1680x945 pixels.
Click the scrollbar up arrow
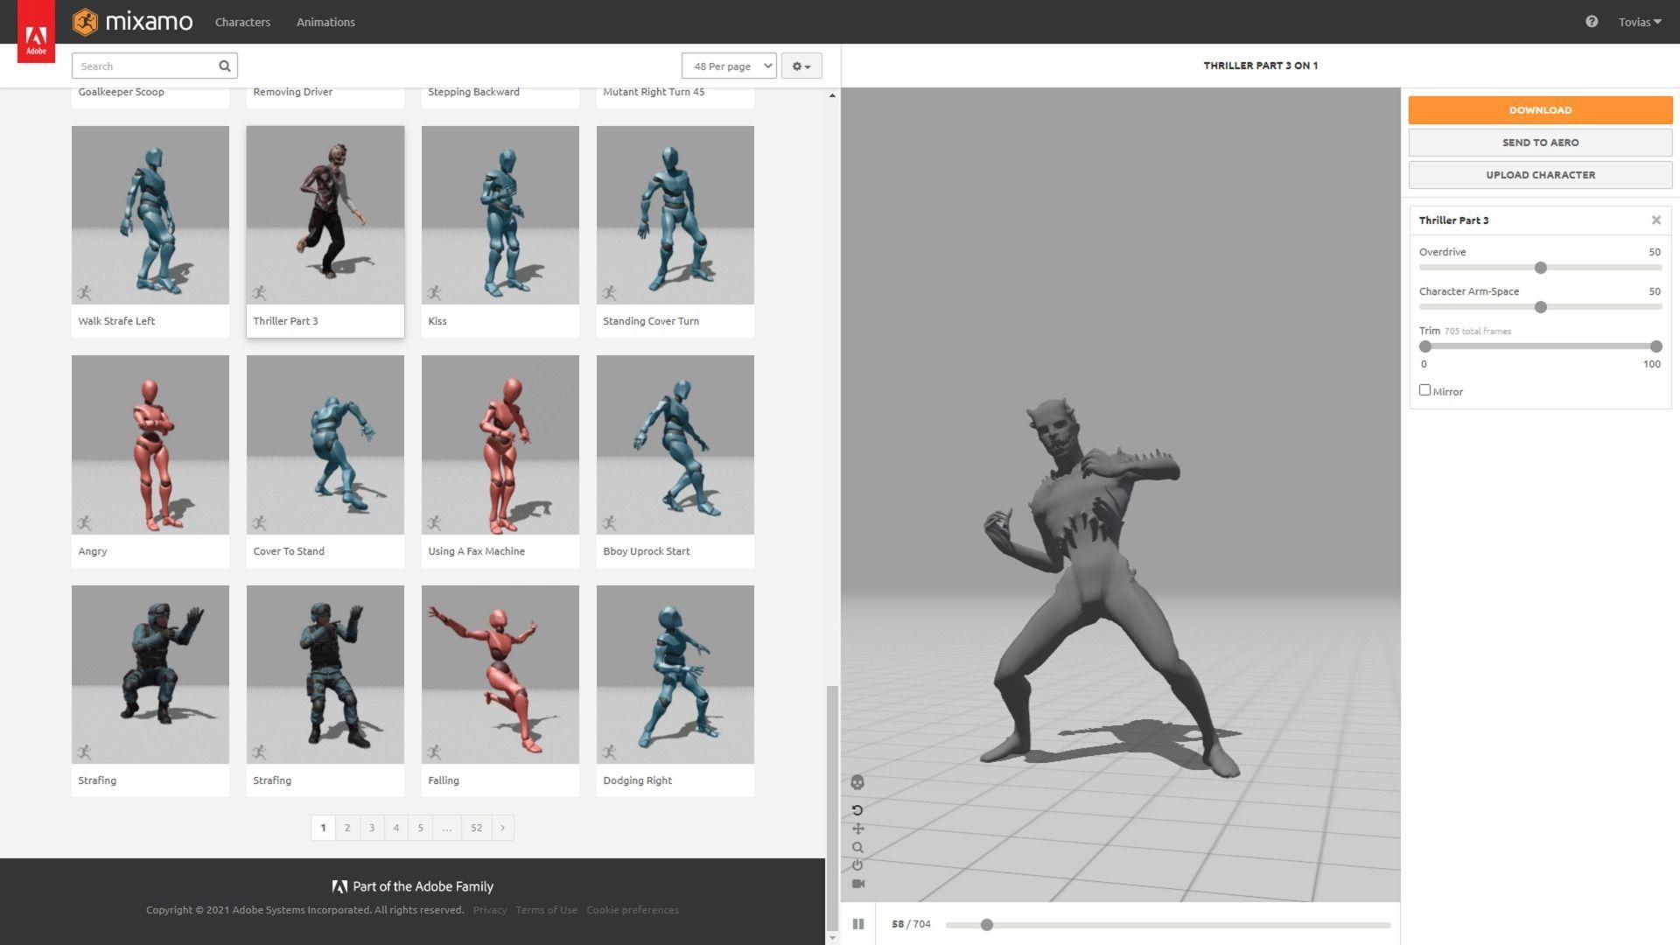click(x=832, y=95)
